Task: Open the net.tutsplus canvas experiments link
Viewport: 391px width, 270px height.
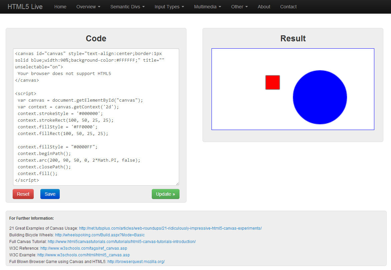Action: point(170,228)
